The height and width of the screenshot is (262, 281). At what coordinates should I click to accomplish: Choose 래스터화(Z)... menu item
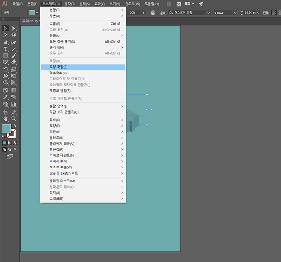pyautogui.click(x=83, y=73)
